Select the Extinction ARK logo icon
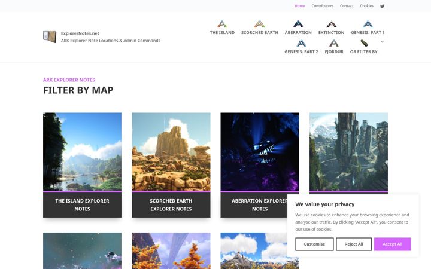This screenshot has width=431, height=269. (x=331, y=24)
